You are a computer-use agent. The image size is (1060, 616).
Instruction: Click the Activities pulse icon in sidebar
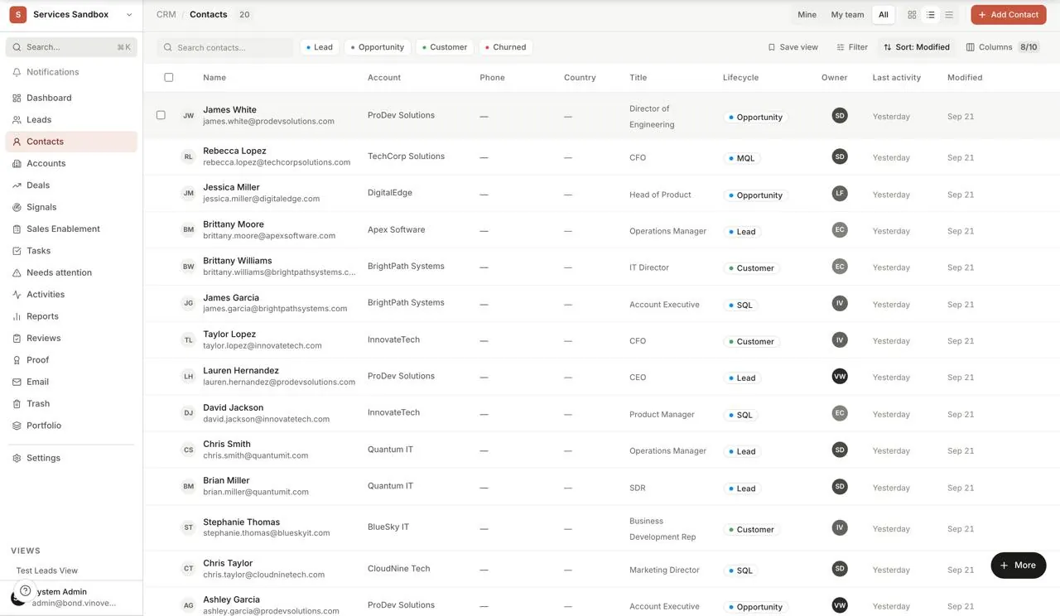(x=17, y=294)
